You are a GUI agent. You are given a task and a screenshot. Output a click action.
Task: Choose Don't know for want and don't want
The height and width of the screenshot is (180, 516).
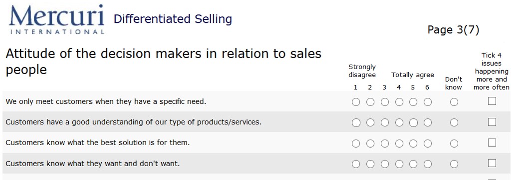click(454, 164)
